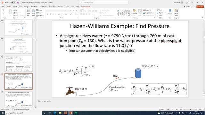This screenshot has width=205, height=115.
Task: Open the Copy options dropdown arrow
Action: click(20, 13)
